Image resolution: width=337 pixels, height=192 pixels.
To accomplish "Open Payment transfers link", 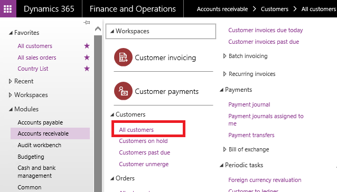I will tap(251, 135).
